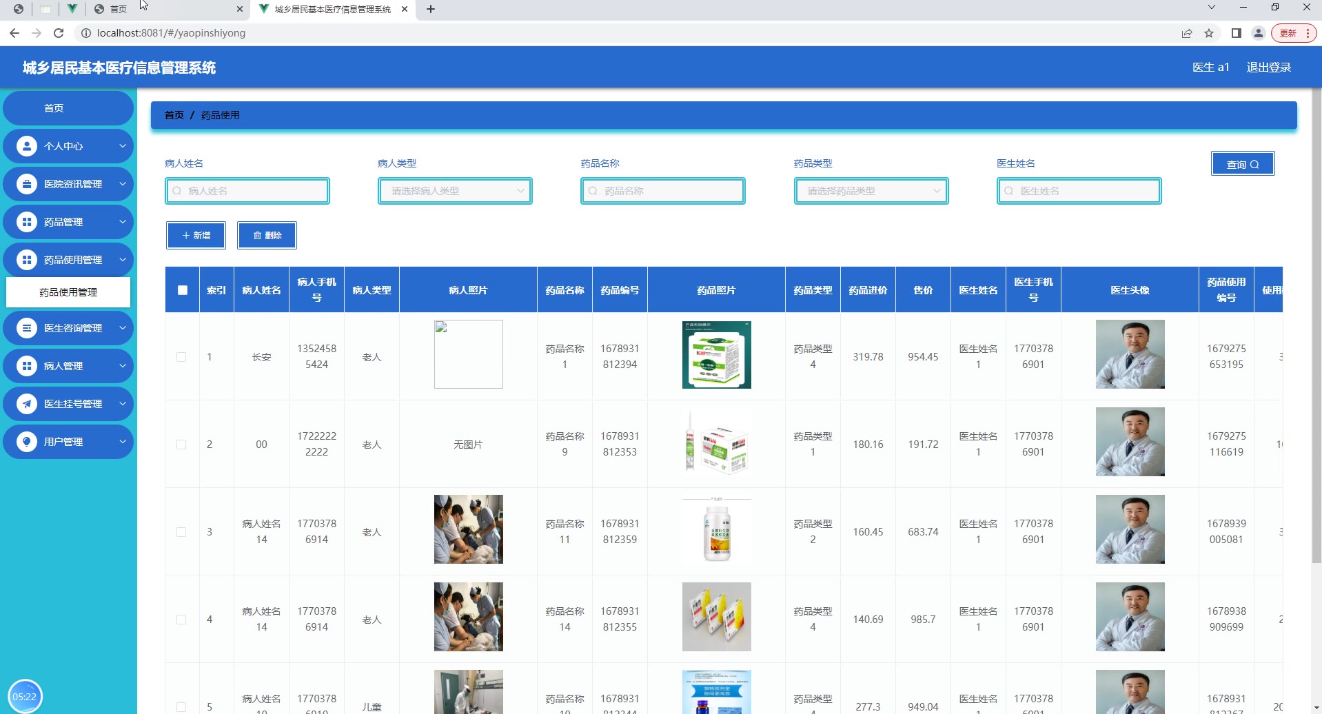The height and width of the screenshot is (714, 1322).
Task: Click the 删除 delete button
Action: click(267, 236)
